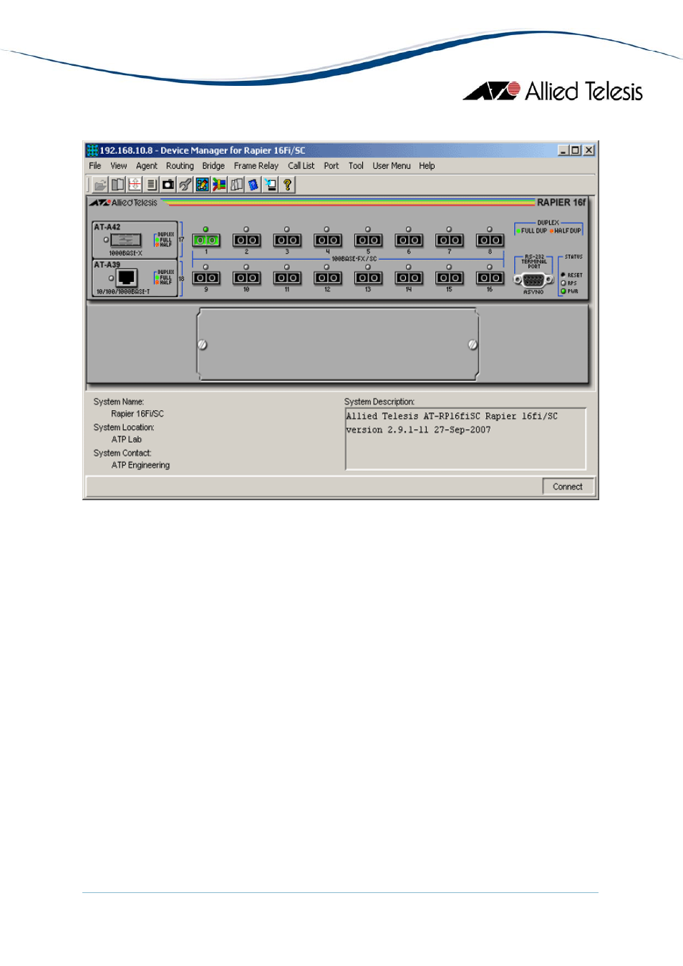This screenshot has width=683, height=966.
Task: Click the wrench tool toolbar icon
Action: tap(185, 185)
